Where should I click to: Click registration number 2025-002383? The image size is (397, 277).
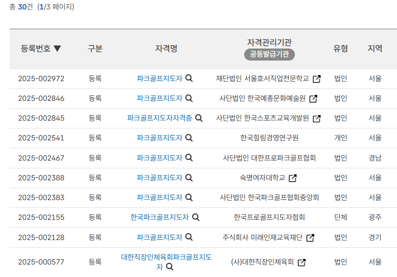coord(41,198)
